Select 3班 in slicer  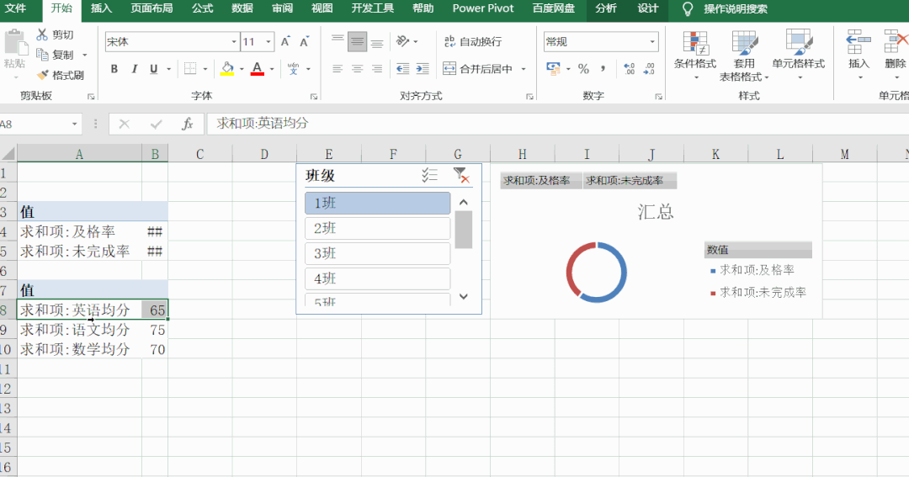pyautogui.click(x=377, y=253)
